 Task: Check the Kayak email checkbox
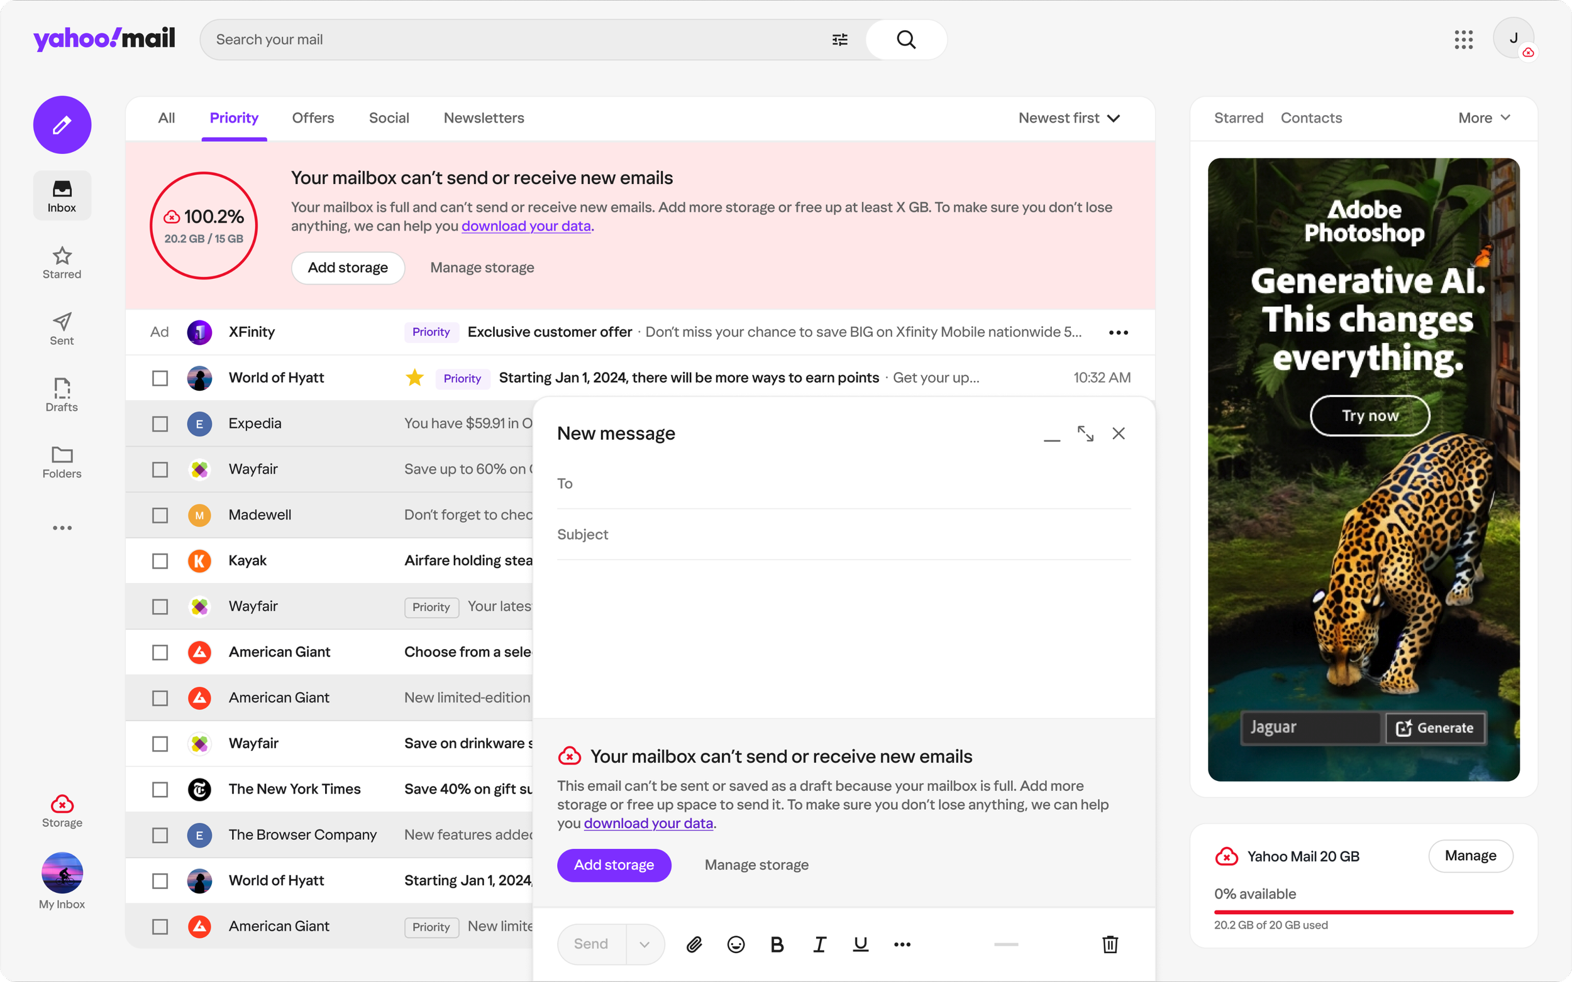point(160,561)
